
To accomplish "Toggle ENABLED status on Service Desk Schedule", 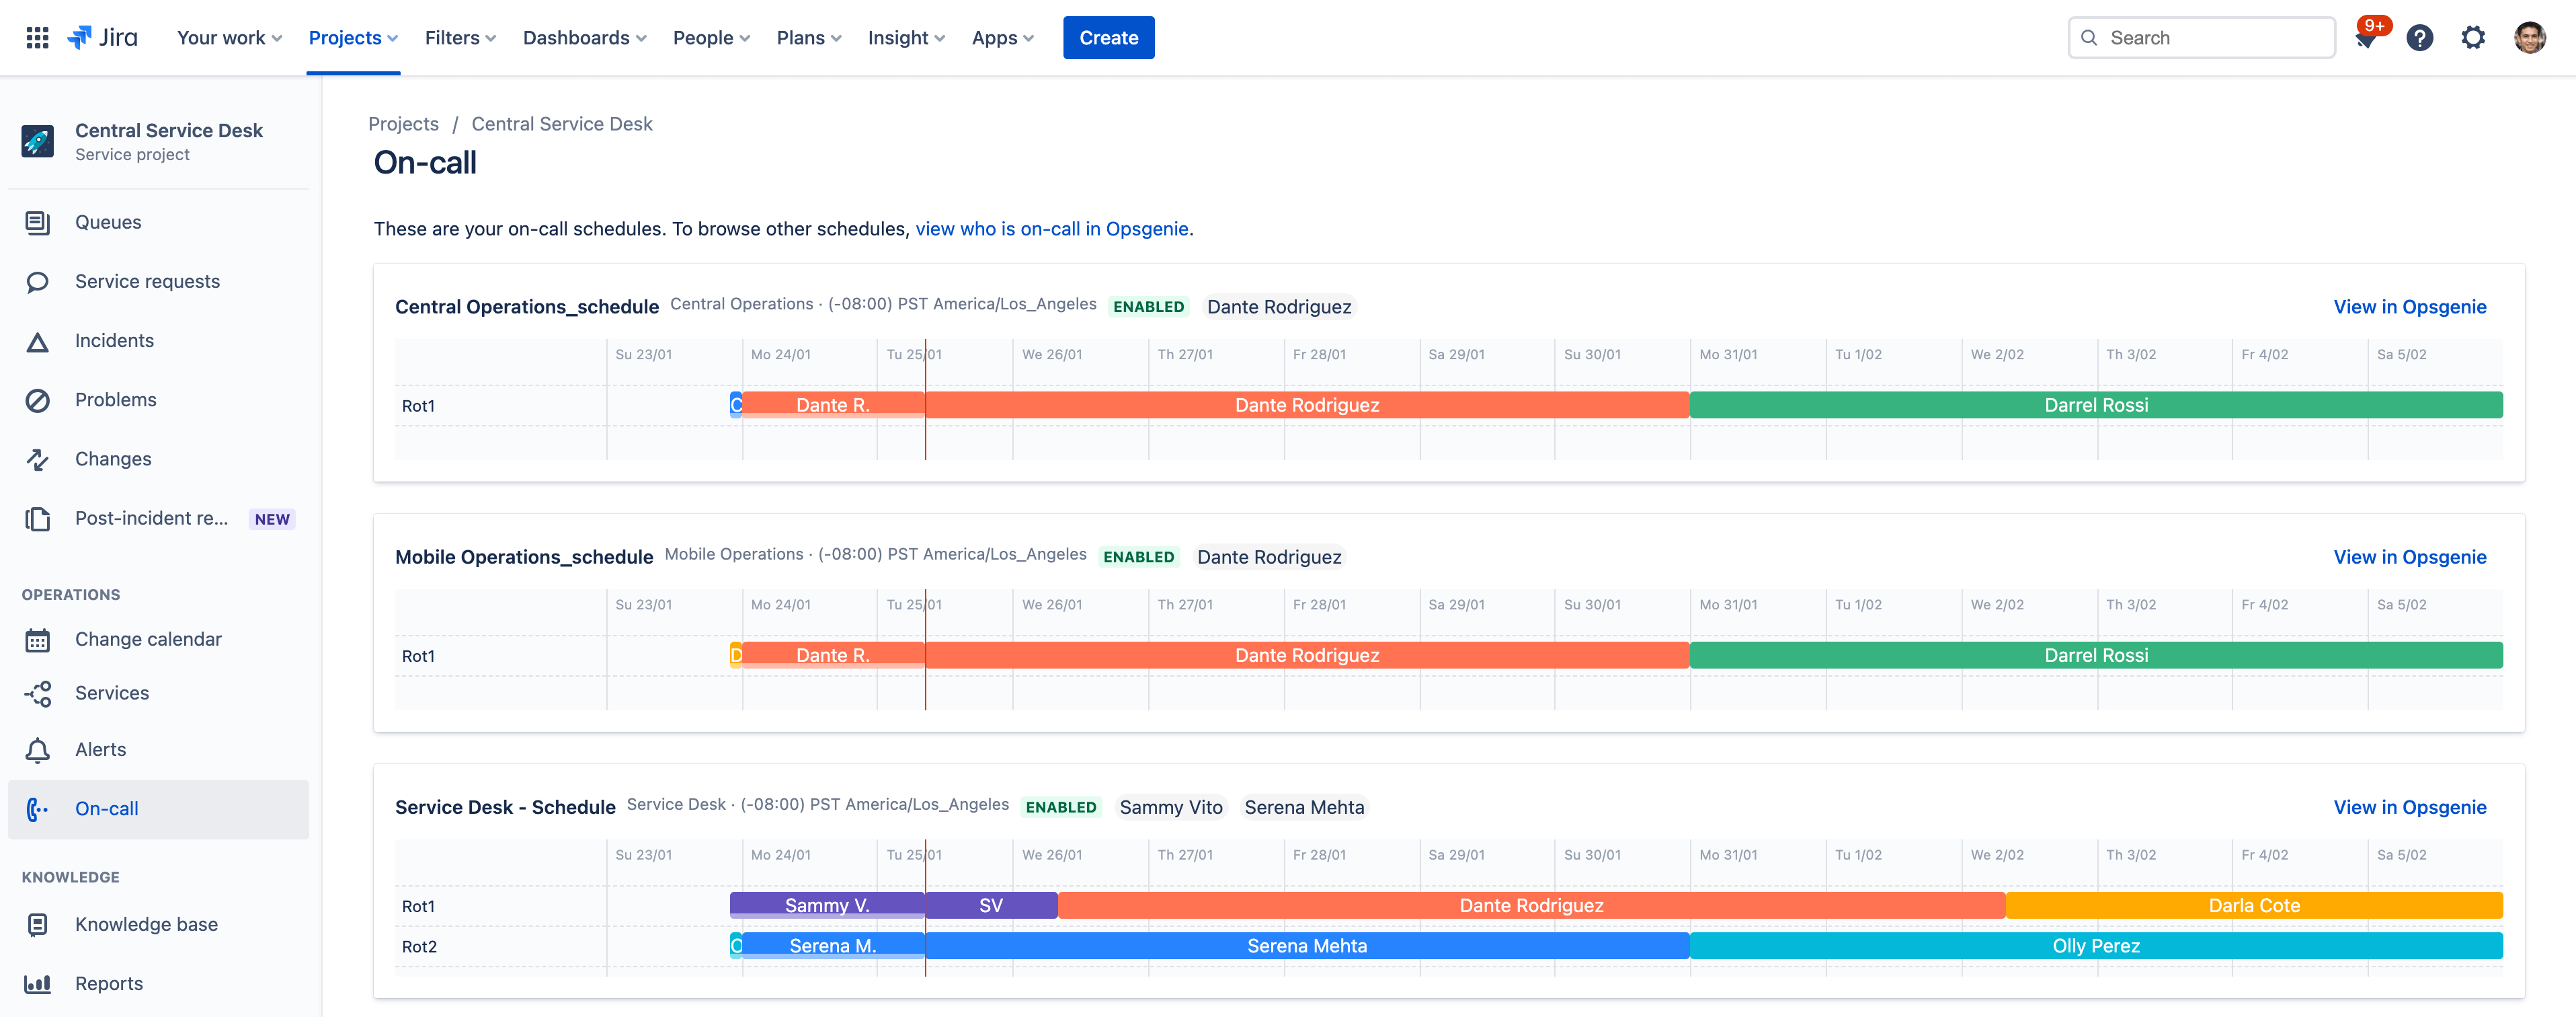I will click(1059, 805).
